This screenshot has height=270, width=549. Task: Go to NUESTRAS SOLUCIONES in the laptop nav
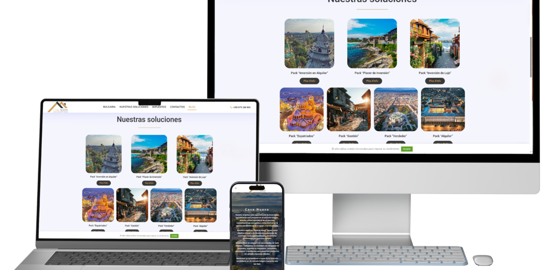click(134, 107)
